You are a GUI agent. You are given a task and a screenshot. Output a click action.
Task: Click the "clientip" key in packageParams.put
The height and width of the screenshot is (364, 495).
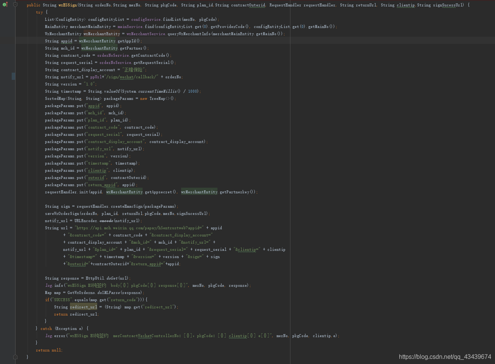tap(97, 170)
